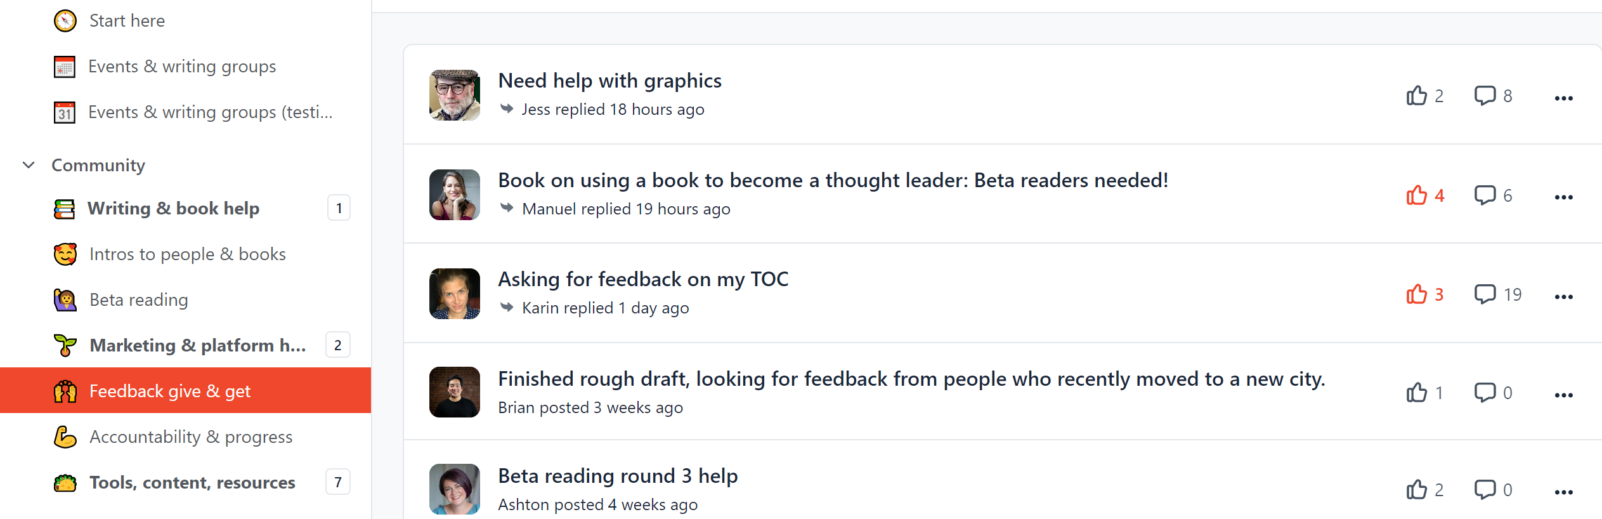Click comment icon on Beta reading round 3
Image resolution: width=1602 pixels, height=519 pixels.
pos(1485,490)
